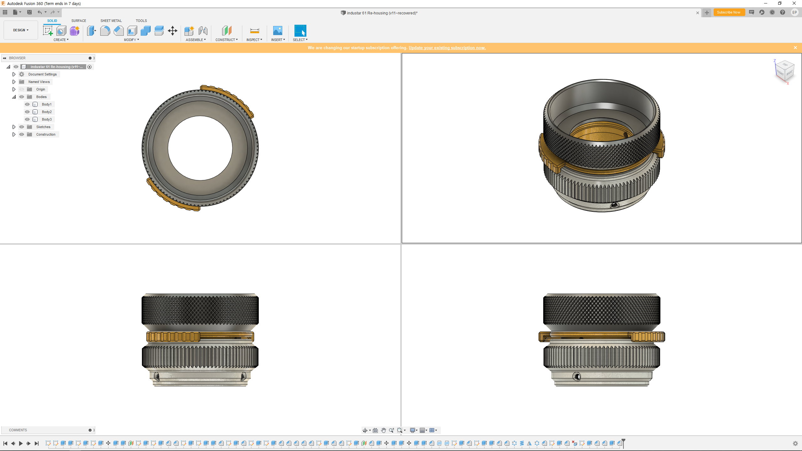Hide Body1 using its eye icon
This screenshot has width=802, height=451.
(x=27, y=104)
